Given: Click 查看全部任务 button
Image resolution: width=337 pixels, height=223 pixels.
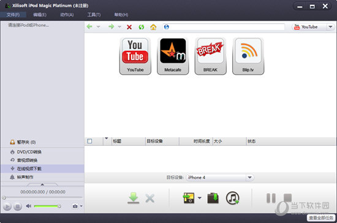Looking at the screenshot, I should pyautogui.click(x=321, y=218).
